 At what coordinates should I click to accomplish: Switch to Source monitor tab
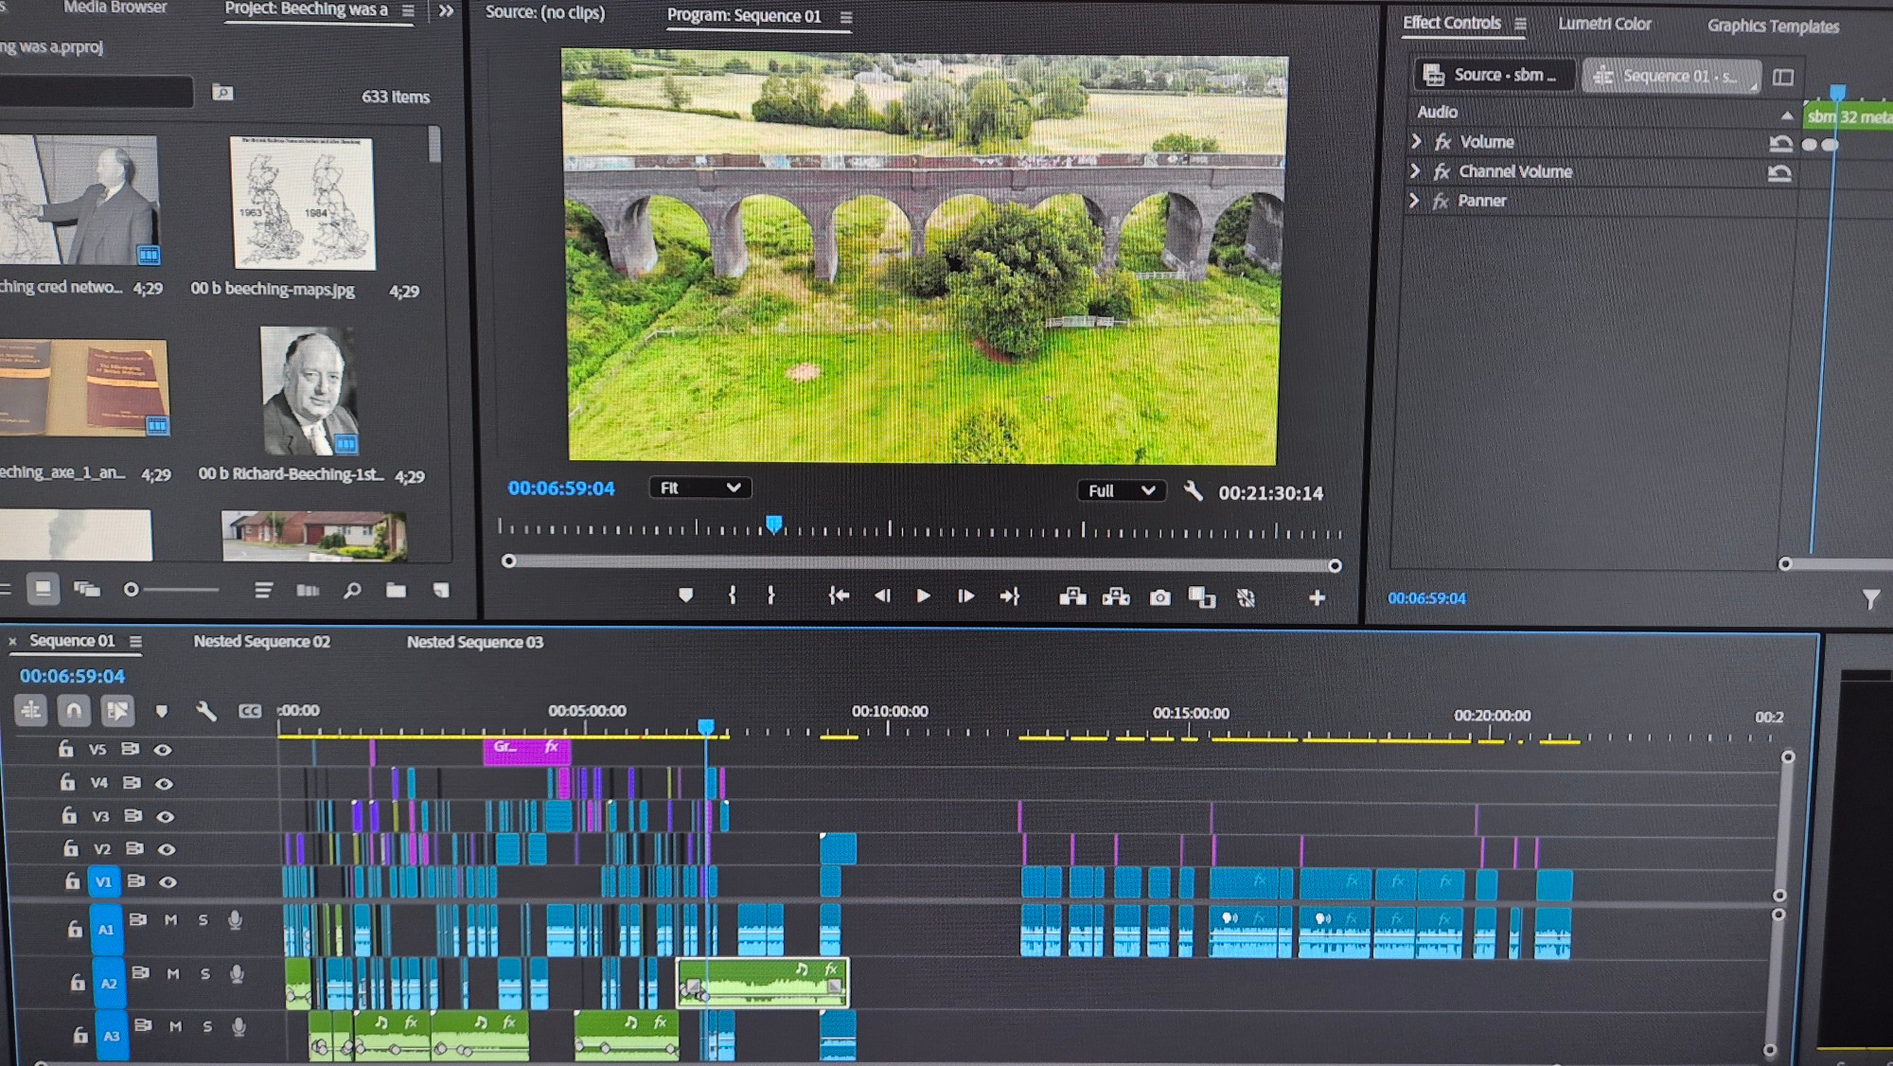(x=545, y=12)
